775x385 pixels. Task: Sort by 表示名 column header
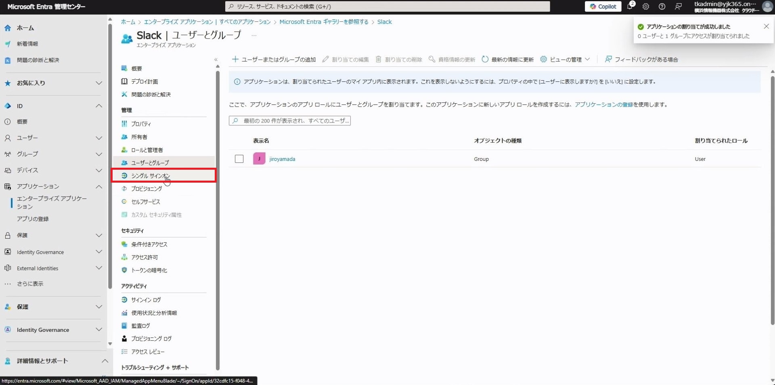(261, 141)
